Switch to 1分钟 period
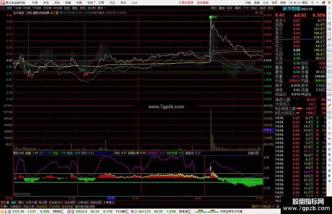332x214 pixels. [x=18, y=8]
